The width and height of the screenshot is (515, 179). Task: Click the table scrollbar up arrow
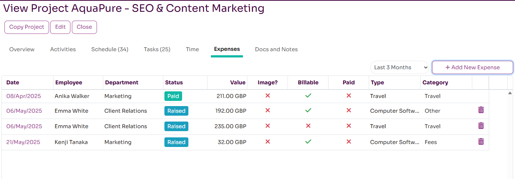pyautogui.click(x=510, y=93)
